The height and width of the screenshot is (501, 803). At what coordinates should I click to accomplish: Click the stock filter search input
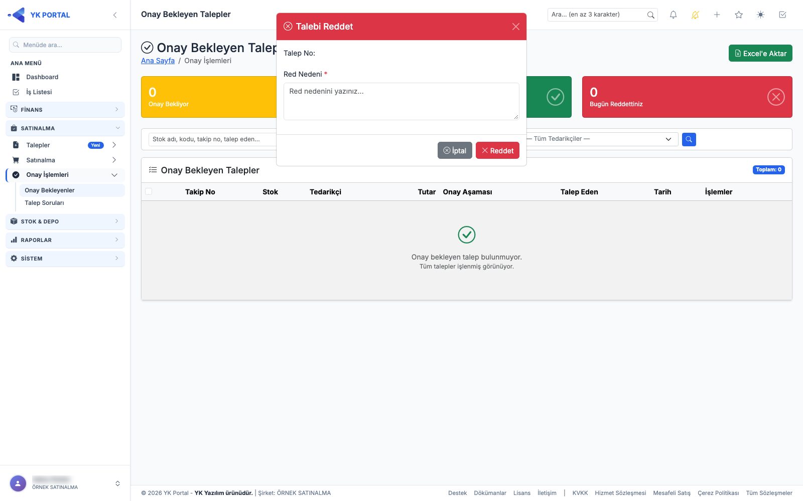[213, 139]
